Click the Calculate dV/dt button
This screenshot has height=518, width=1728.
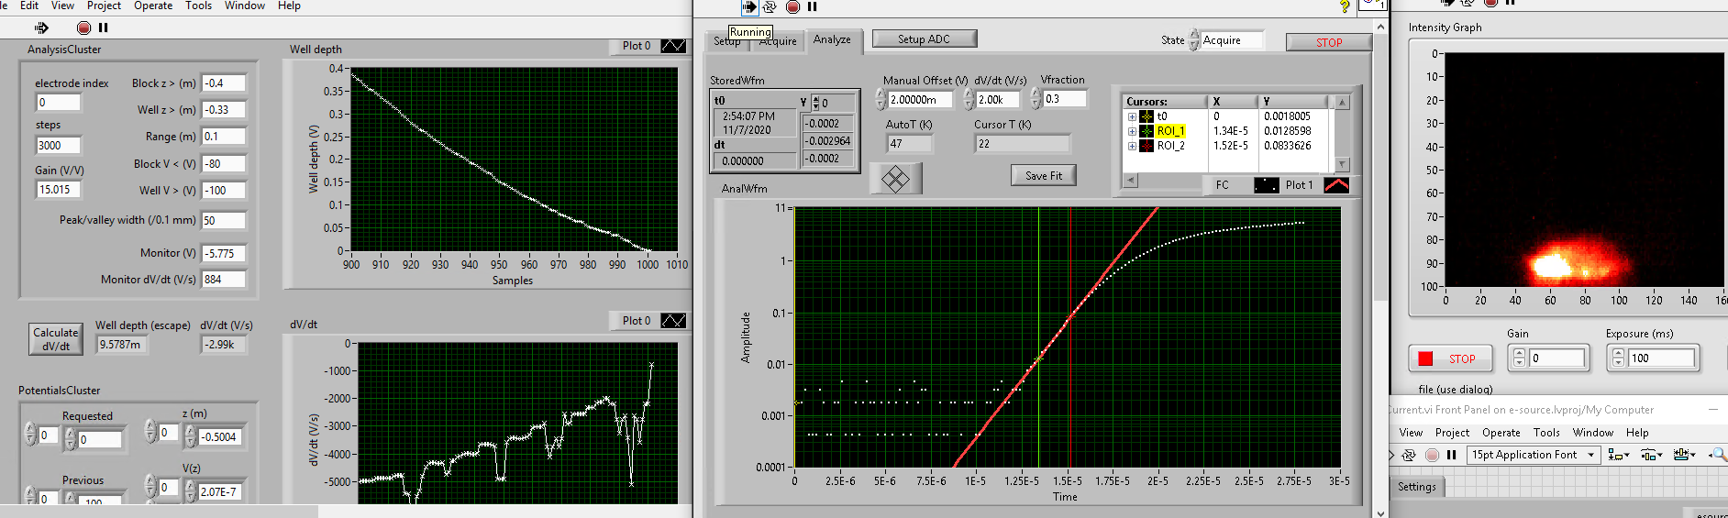[56, 339]
